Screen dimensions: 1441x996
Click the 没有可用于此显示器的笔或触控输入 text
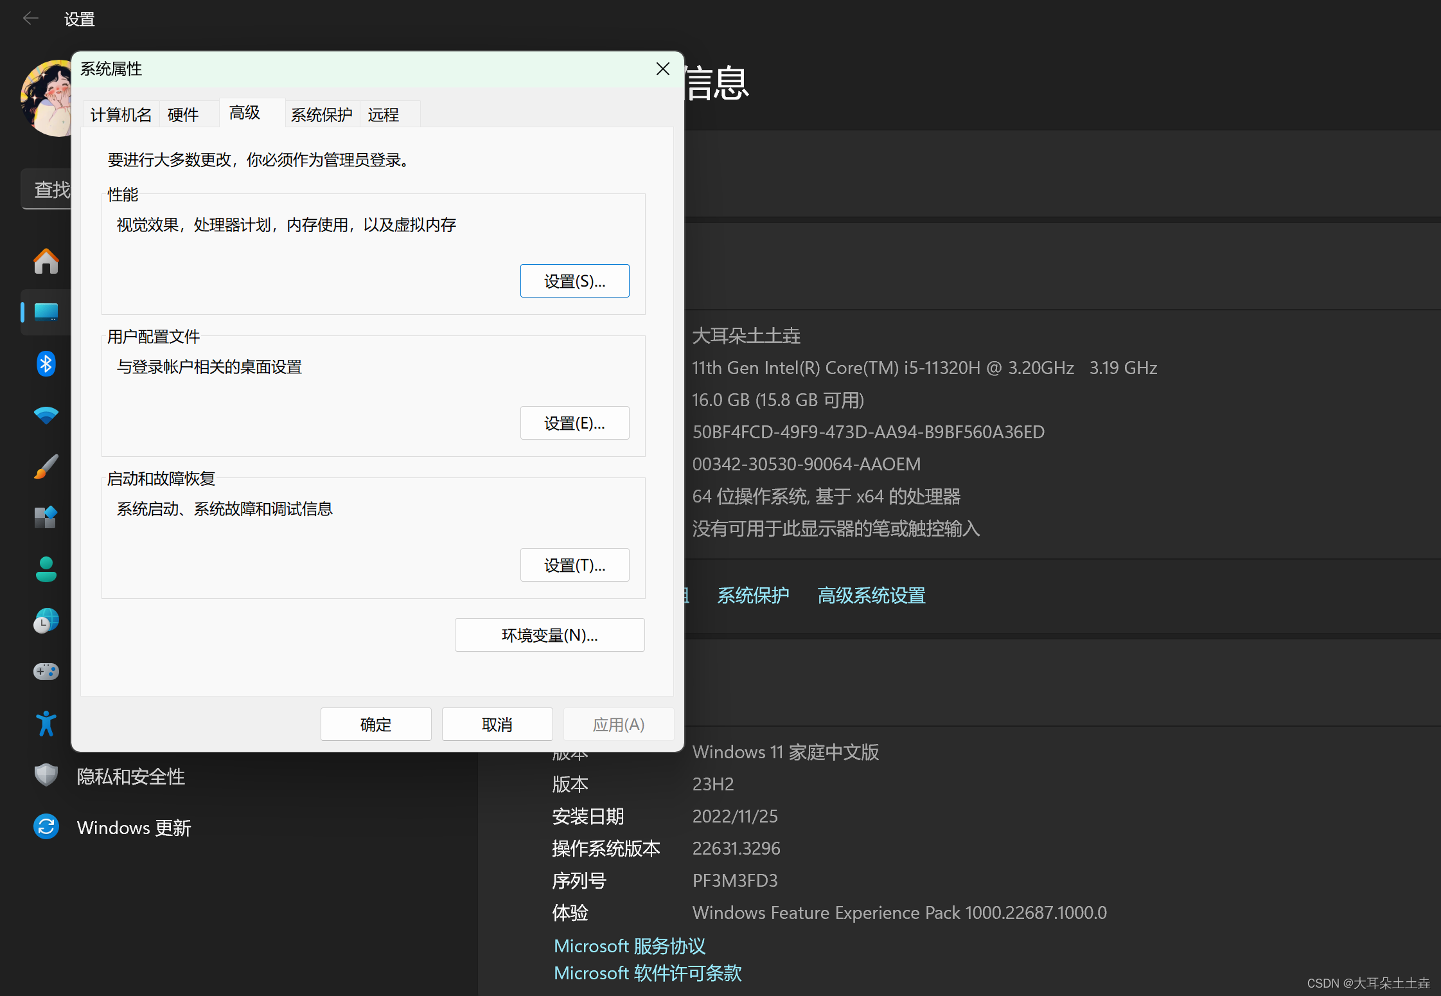tap(836, 528)
